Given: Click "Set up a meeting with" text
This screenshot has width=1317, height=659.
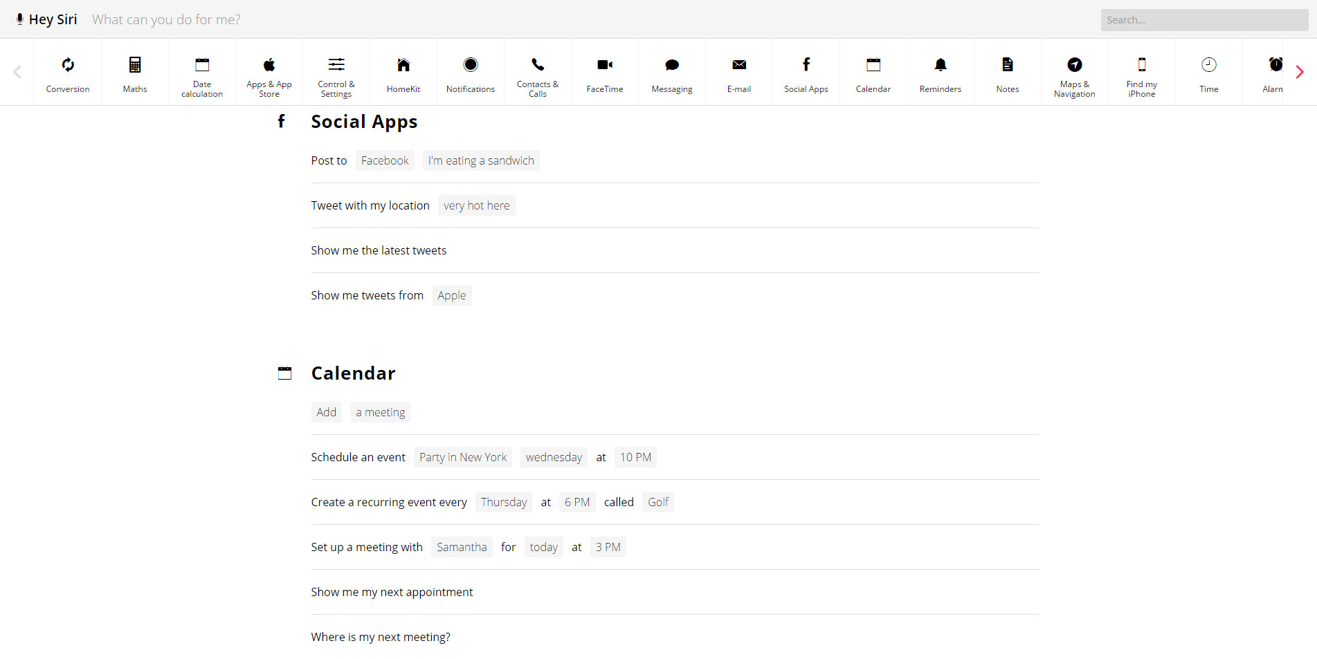Looking at the screenshot, I should coord(367,547).
